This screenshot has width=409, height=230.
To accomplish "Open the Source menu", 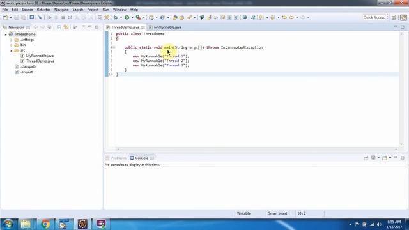I will (x=27, y=10).
